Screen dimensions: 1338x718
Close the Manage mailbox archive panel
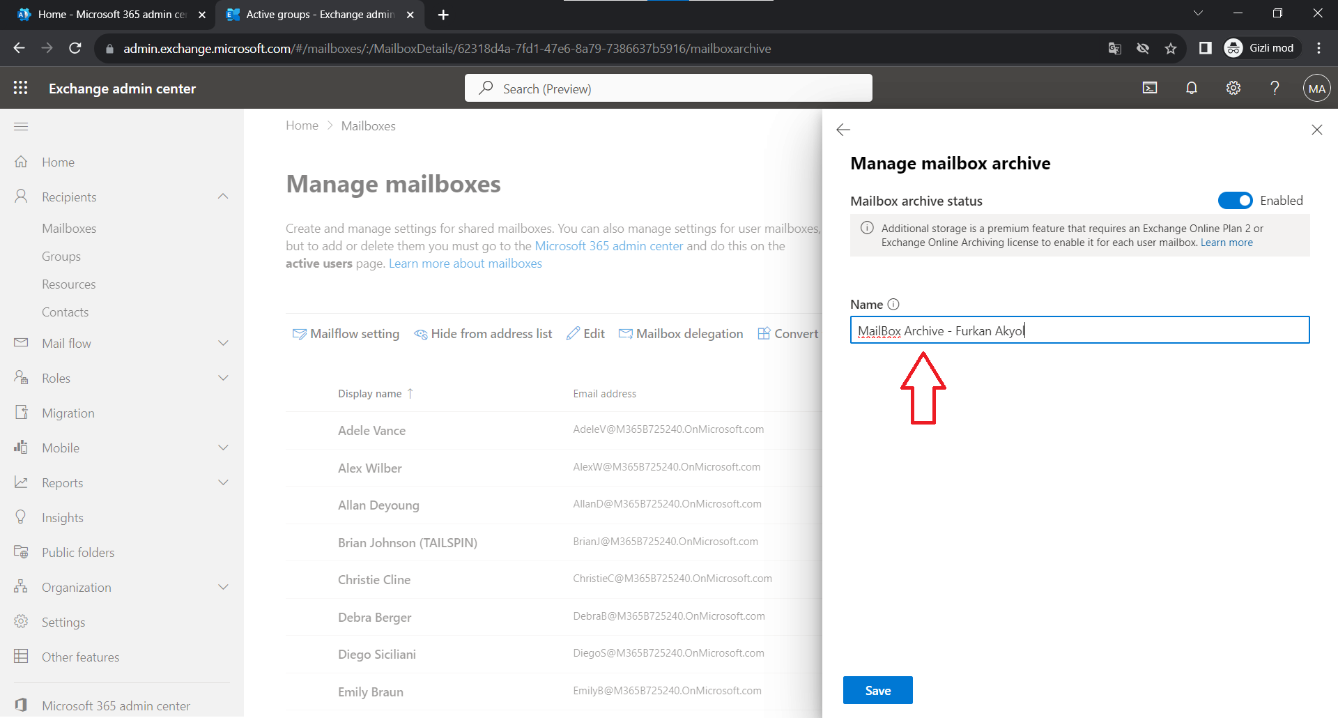pos(1316,130)
